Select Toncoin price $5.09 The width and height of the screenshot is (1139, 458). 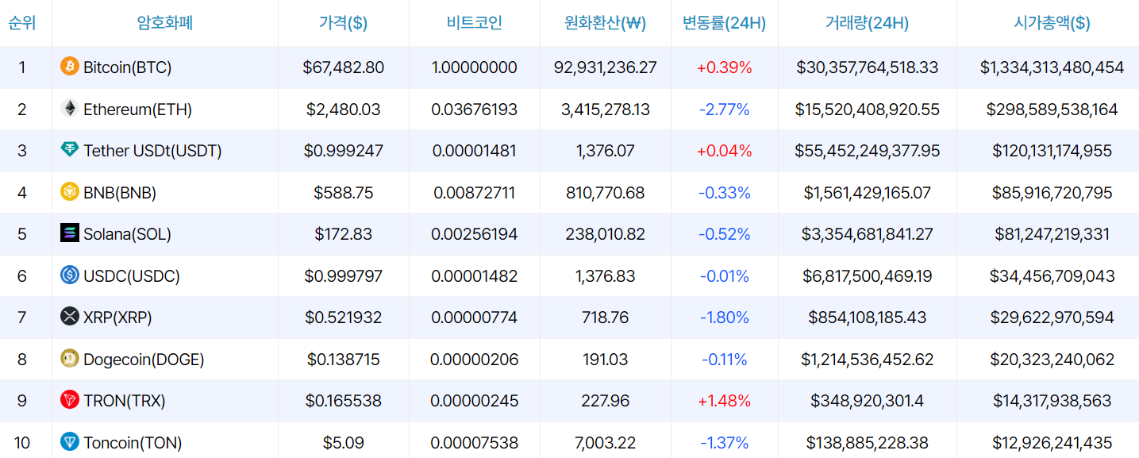point(343,443)
